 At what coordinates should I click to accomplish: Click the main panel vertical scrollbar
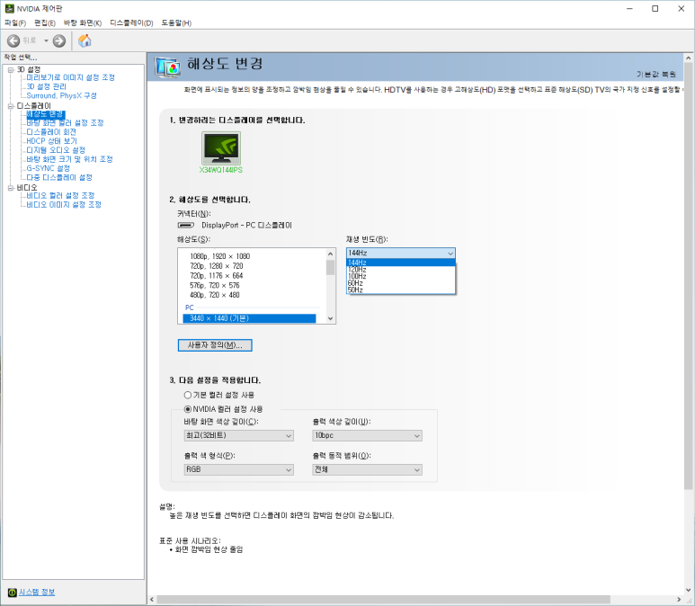click(x=688, y=276)
